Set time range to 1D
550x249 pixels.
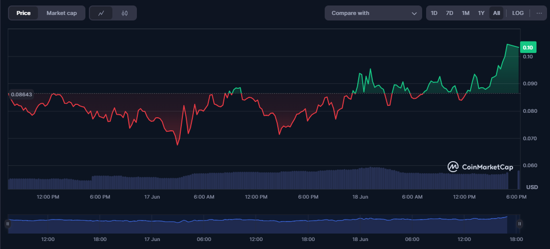(x=434, y=13)
